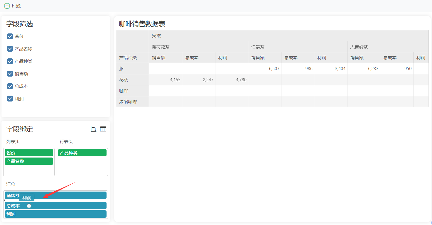The width and height of the screenshot is (432, 225).
Task: Click the 产品种类 table header cell
Action: tap(132, 58)
